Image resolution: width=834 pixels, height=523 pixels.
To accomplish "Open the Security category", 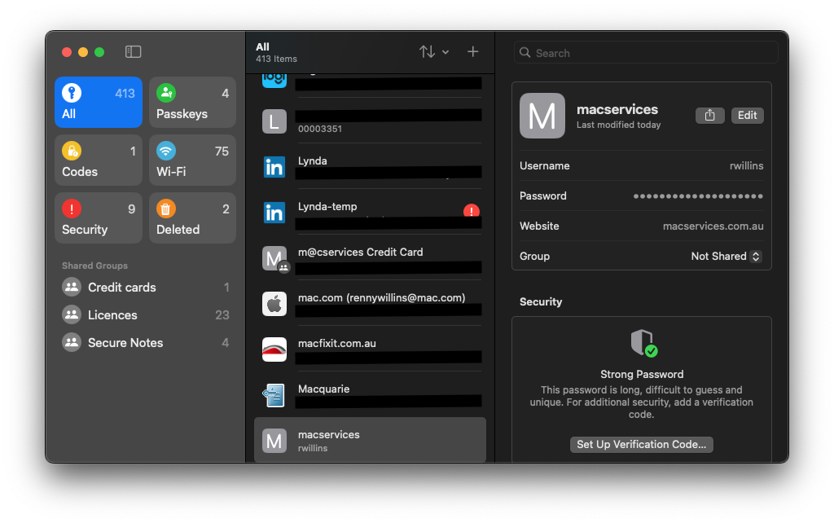I will tap(99, 218).
